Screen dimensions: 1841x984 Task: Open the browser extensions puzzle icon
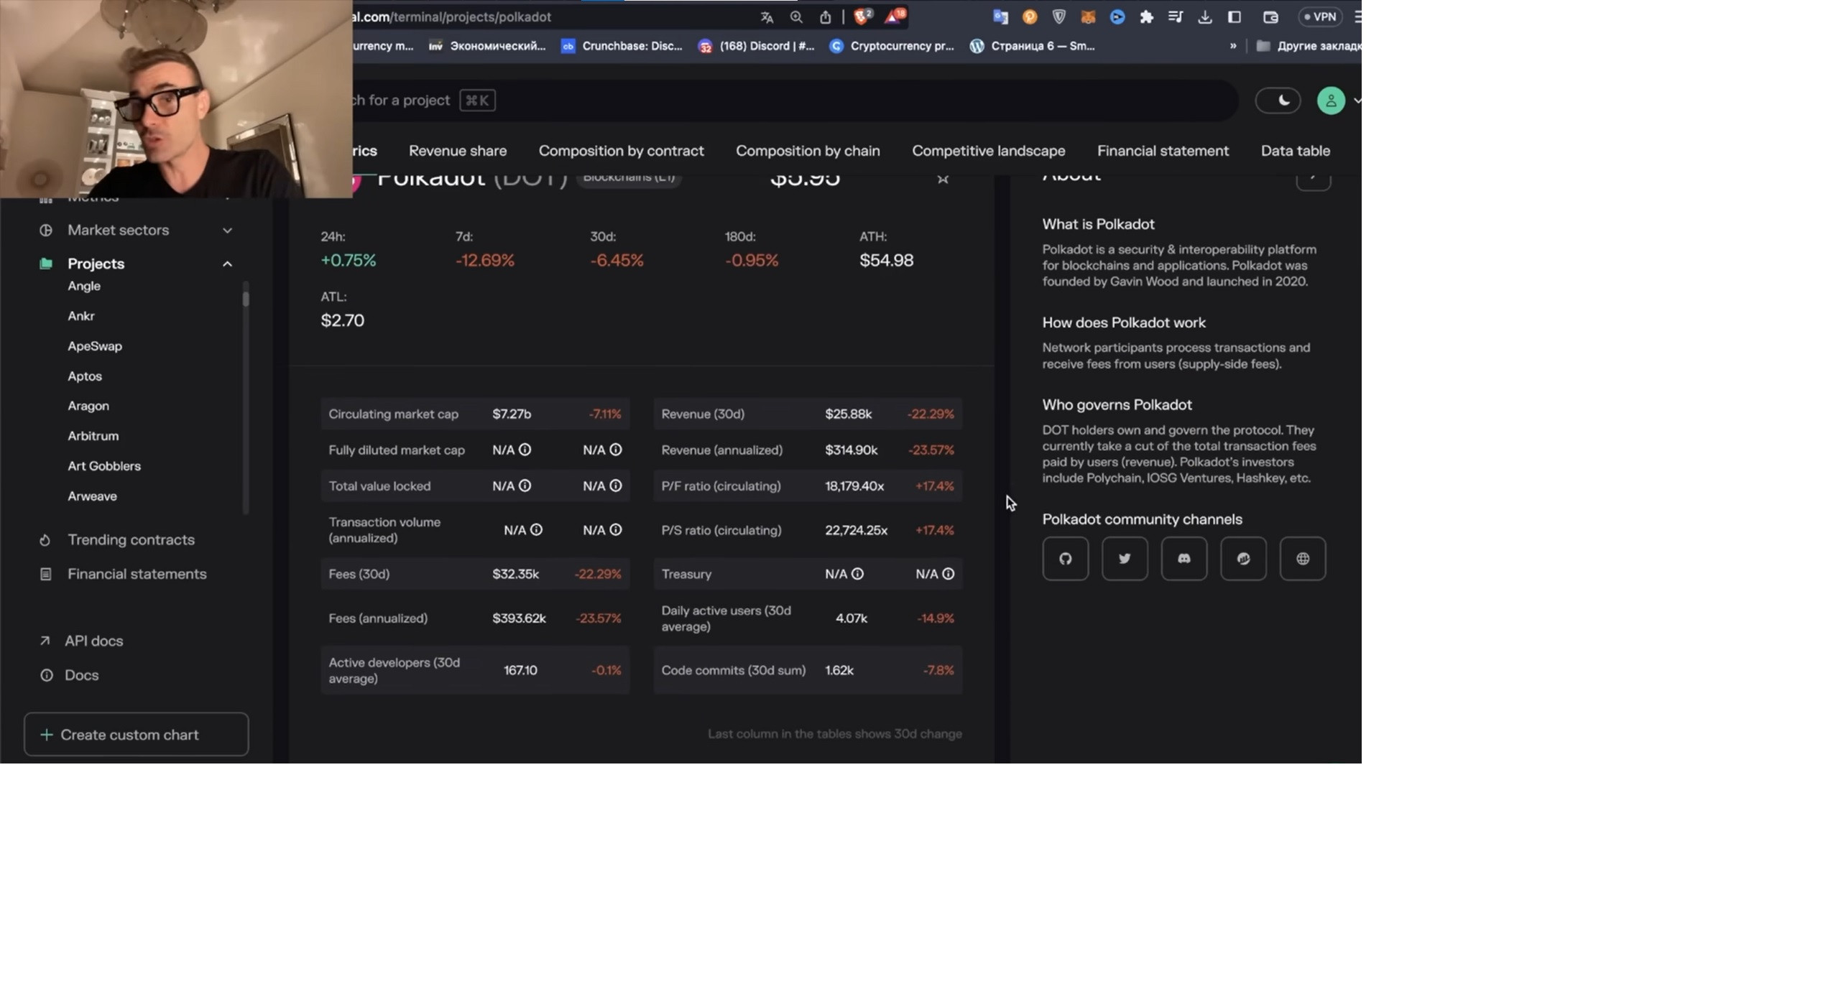(1146, 17)
